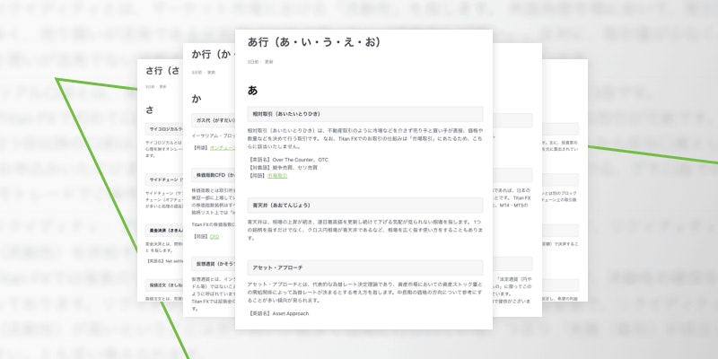Click the large あ section heading
This screenshot has height=359, width=718.
click(253, 90)
